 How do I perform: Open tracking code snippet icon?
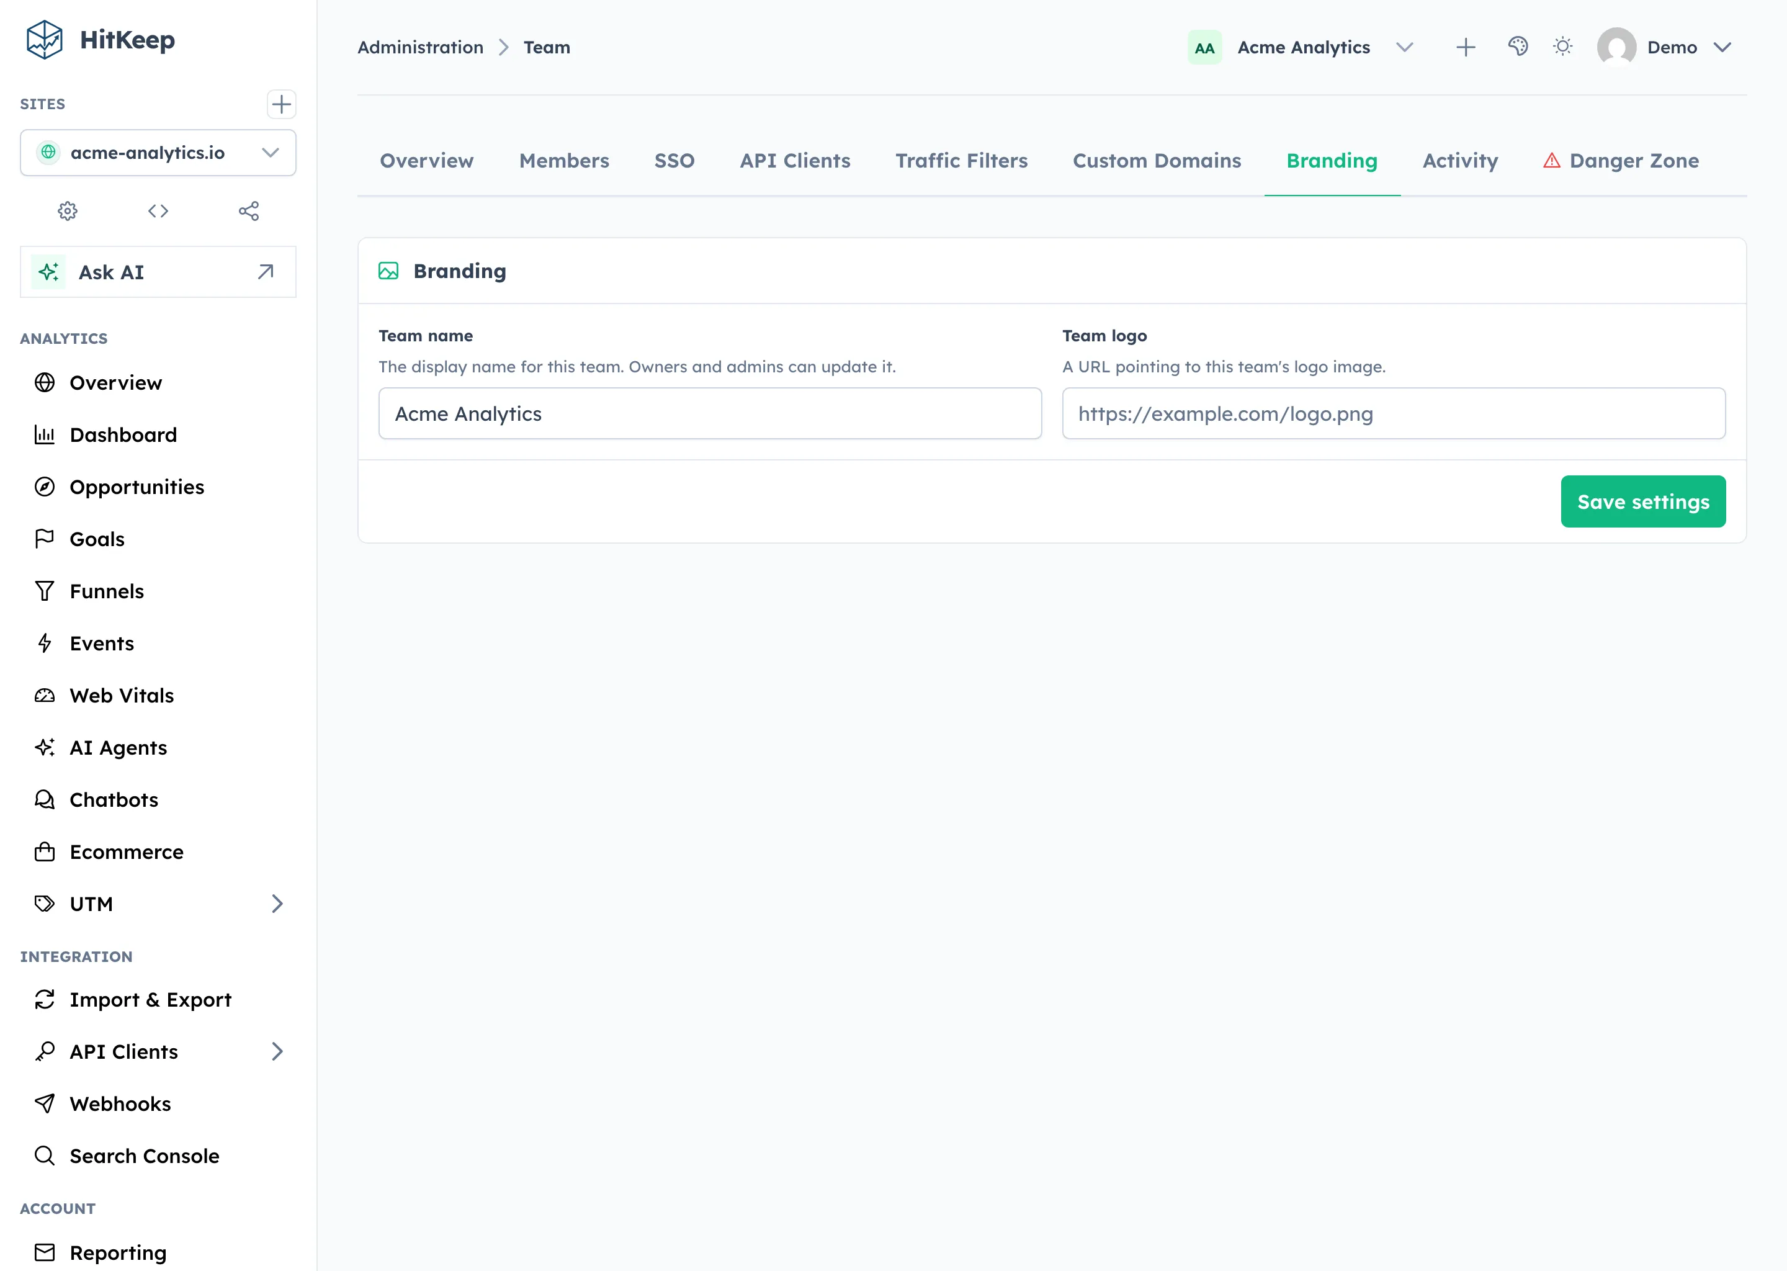158,211
